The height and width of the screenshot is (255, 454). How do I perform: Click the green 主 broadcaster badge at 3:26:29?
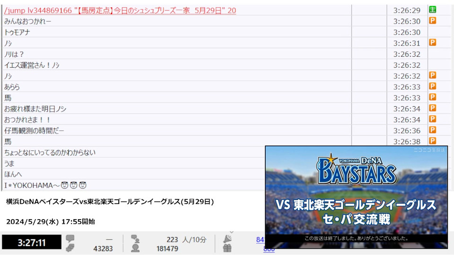432,10
